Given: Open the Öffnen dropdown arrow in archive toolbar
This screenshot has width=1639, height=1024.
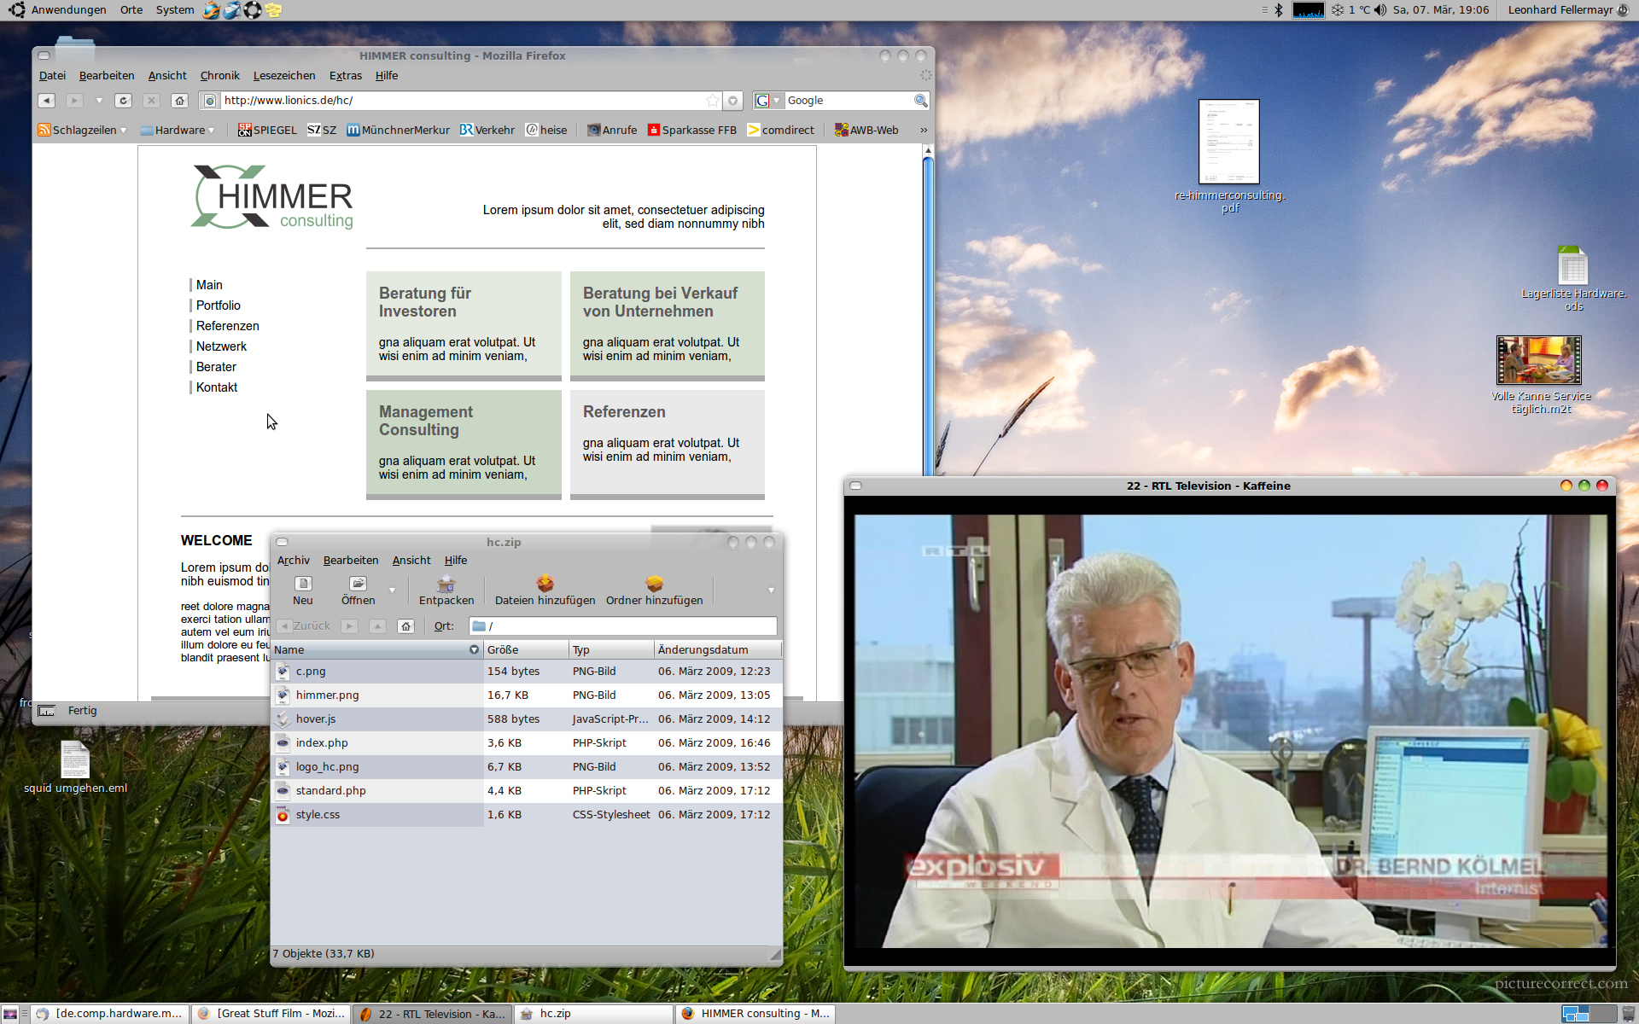Looking at the screenshot, I should pyautogui.click(x=393, y=591).
